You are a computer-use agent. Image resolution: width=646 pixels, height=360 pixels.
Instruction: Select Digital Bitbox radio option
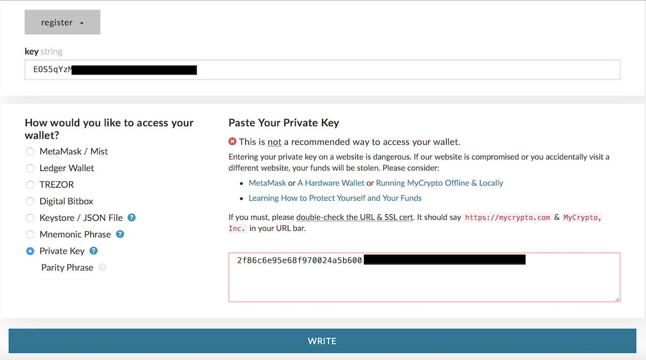30,202
